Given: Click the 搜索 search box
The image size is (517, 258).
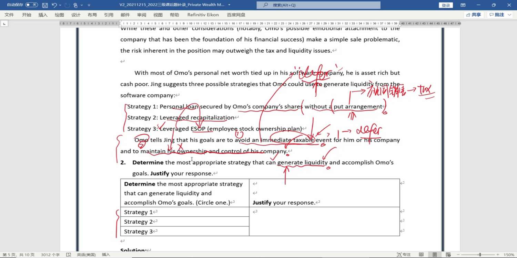Looking at the screenshot, I should [x=318, y=5].
